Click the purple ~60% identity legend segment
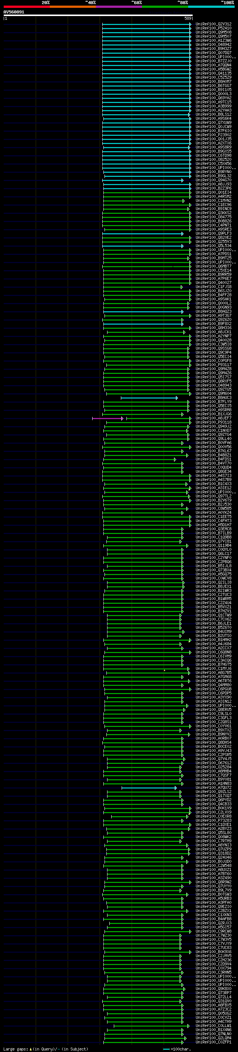Viewport: 238px width, 1052px height. [119, 7]
